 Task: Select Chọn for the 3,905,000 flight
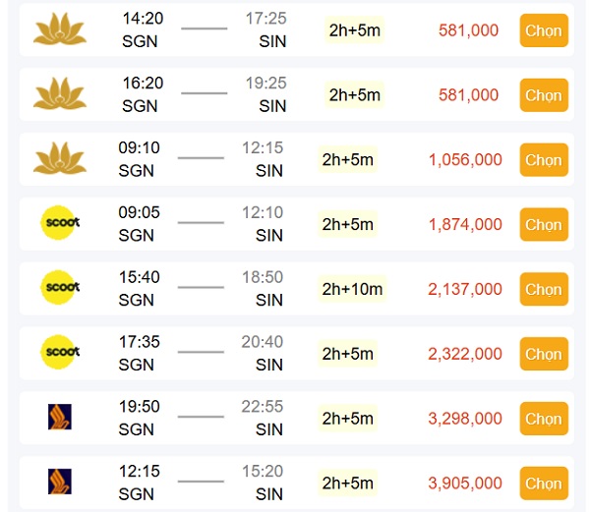coord(543,483)
